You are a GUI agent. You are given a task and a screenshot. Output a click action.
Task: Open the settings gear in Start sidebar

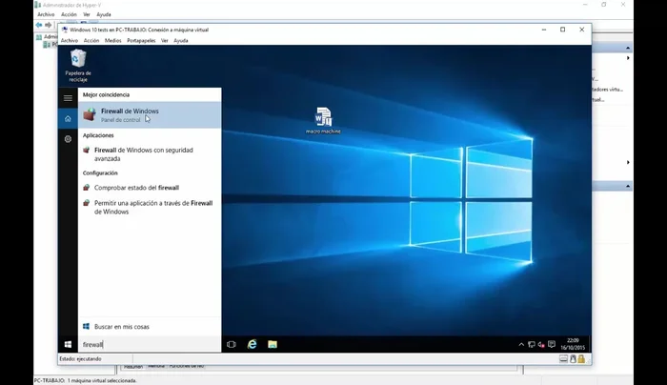click(68, 139)
